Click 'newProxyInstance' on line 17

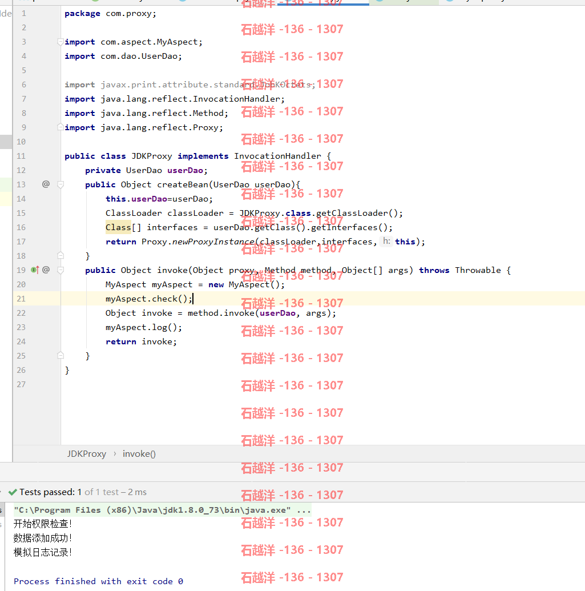(x=213, y=242)
